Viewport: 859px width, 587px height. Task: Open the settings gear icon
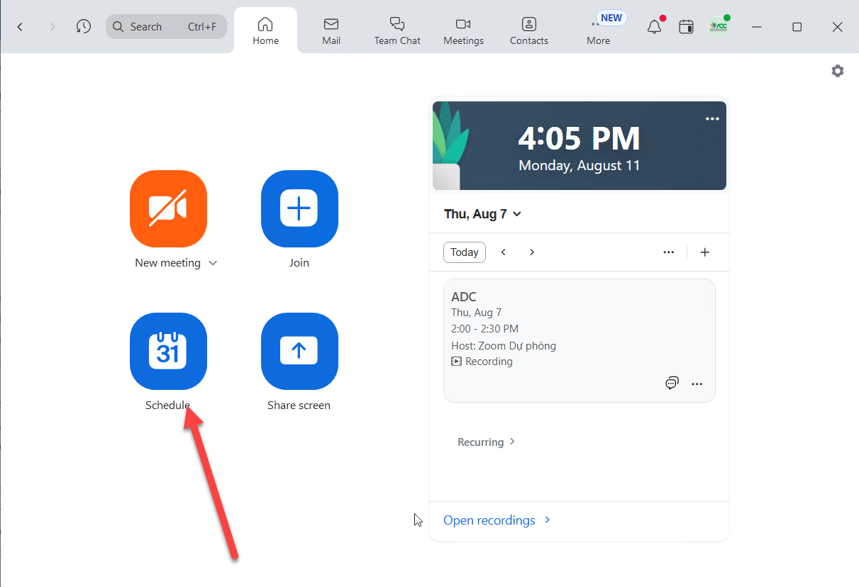tap(838, 71)
